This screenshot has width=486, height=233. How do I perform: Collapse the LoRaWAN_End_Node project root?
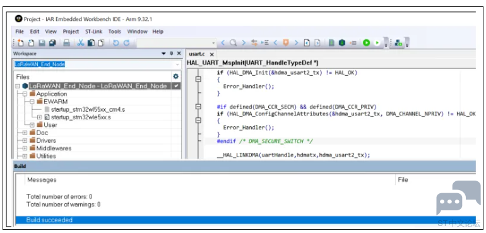tap(18, 86)
